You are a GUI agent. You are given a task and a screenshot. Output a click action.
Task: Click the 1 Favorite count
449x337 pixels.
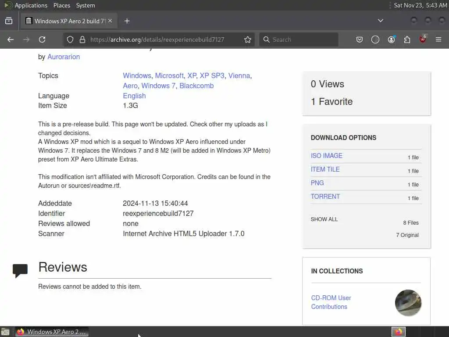click(x=331, y=101)
